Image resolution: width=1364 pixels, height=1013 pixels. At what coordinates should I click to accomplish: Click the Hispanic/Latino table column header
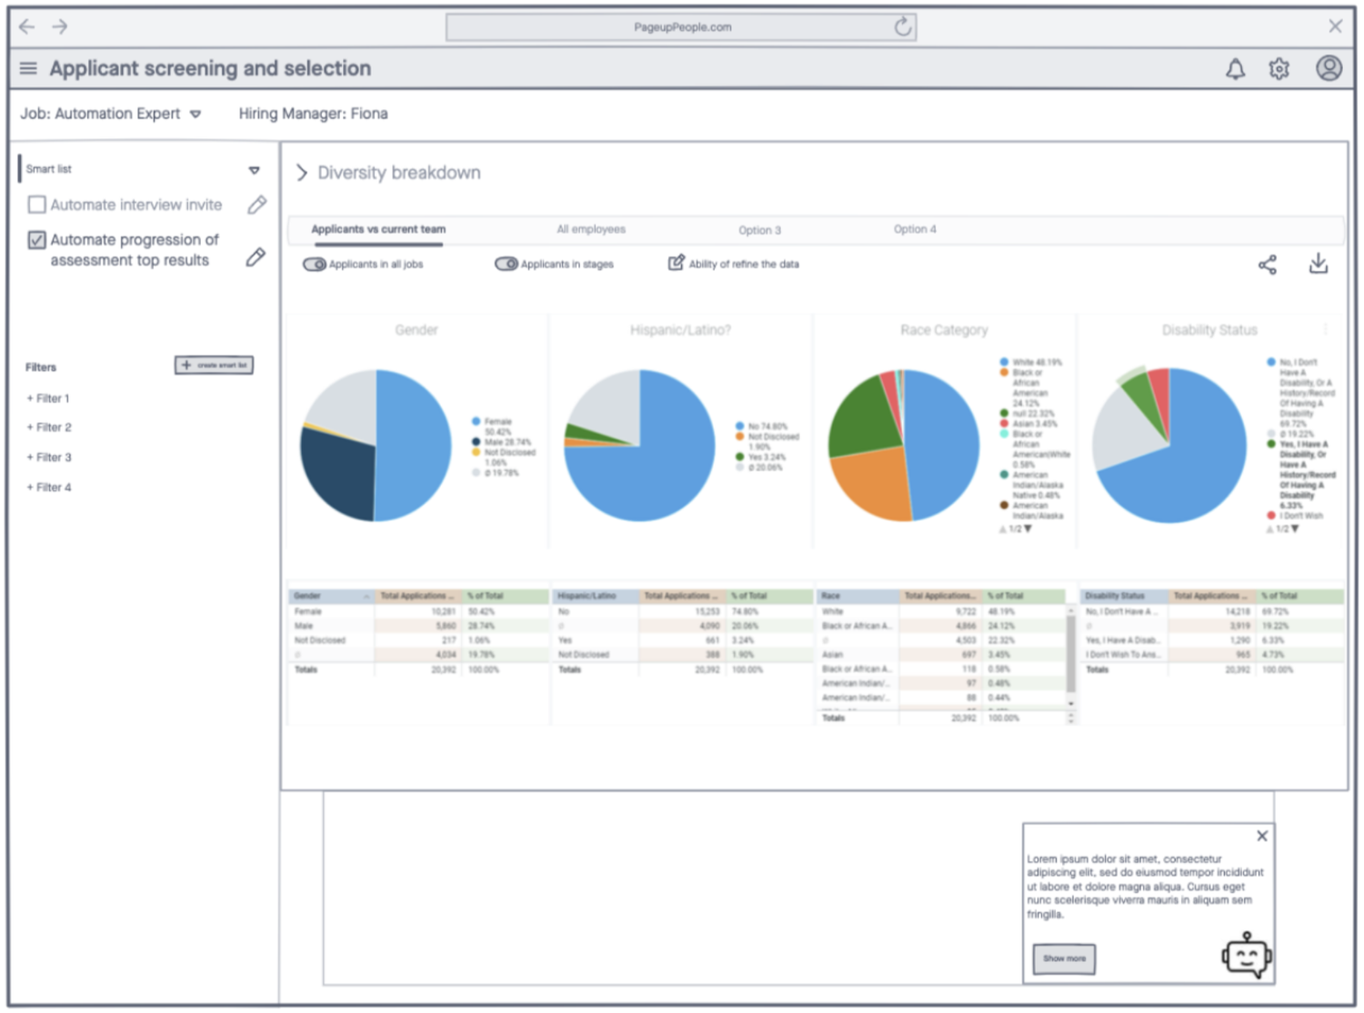pyautogui.click(x=596, y=597)
